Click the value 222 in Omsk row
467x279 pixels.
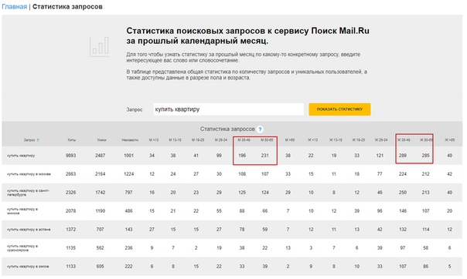point(128,267)
